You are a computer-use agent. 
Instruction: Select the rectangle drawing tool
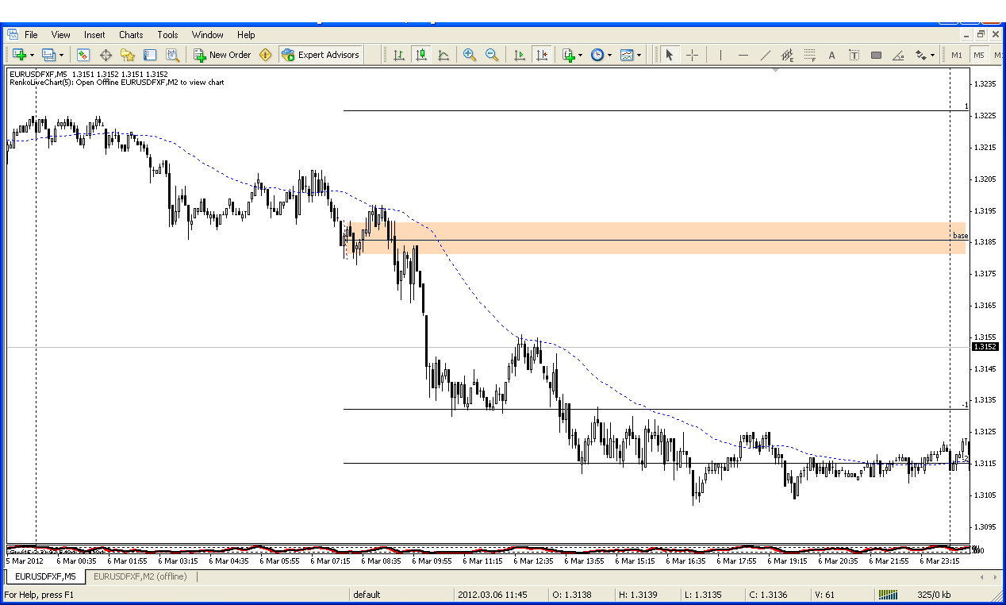[876, 55]
